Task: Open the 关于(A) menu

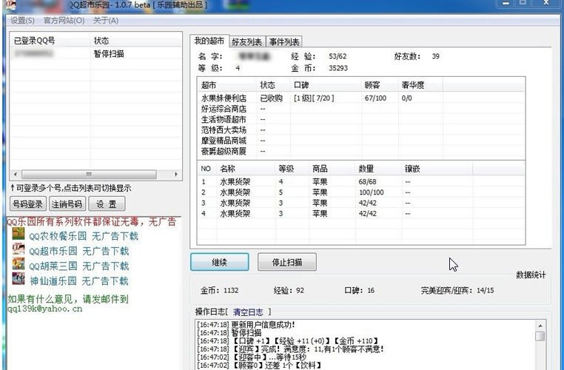Action: point(106,21)
